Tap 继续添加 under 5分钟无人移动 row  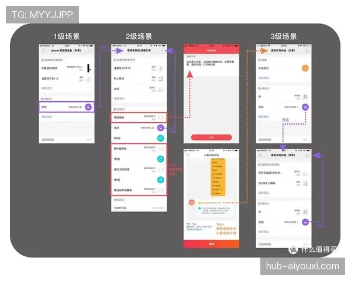tap(263, 193)
